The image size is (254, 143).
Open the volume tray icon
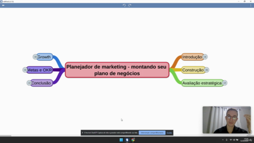click(x=234, y=140)
